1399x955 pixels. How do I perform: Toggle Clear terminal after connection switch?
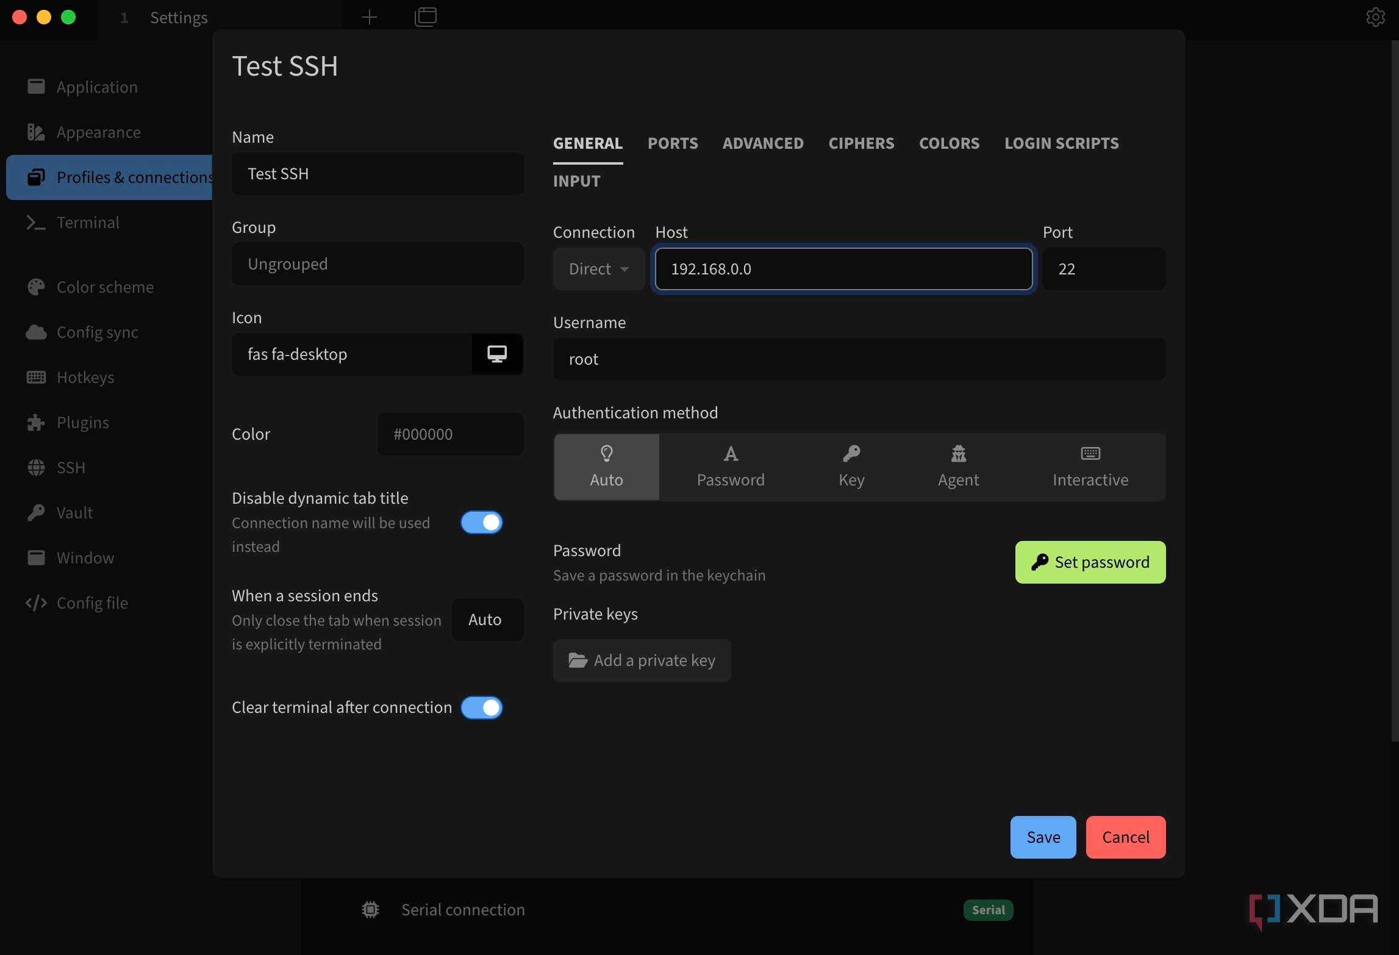click(x=482, y=708)
